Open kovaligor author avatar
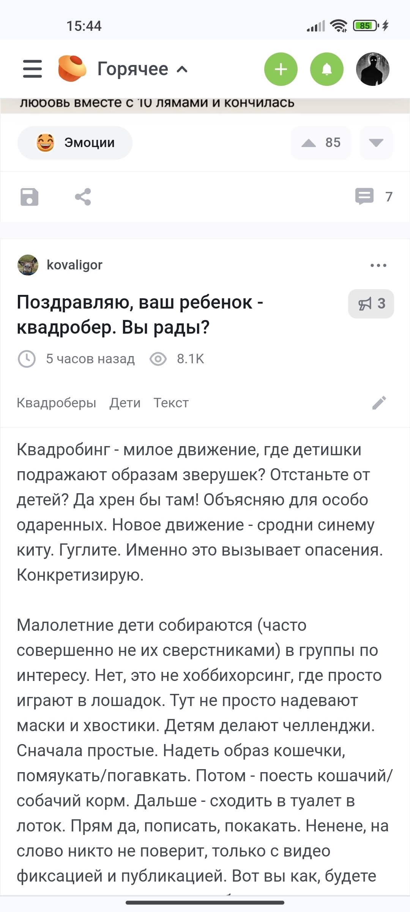The height and width of the screenshot is (912, 410). coord(28,265)
